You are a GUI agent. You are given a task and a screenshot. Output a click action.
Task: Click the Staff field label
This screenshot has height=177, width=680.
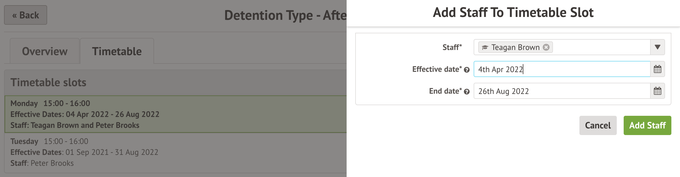tap(452, 47)
